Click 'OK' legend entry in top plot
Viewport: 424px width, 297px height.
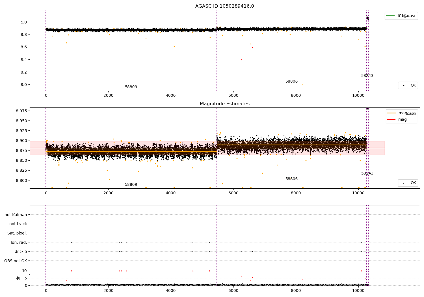point(413,85)
